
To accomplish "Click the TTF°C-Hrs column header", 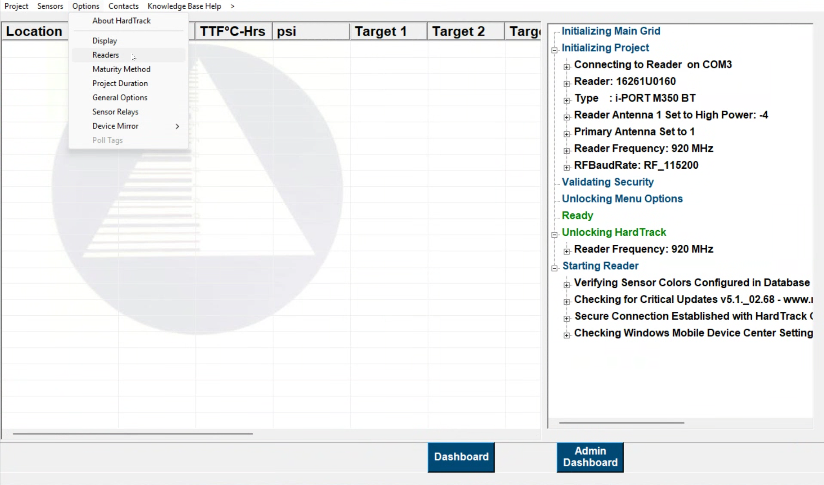I will click(232, 32).
